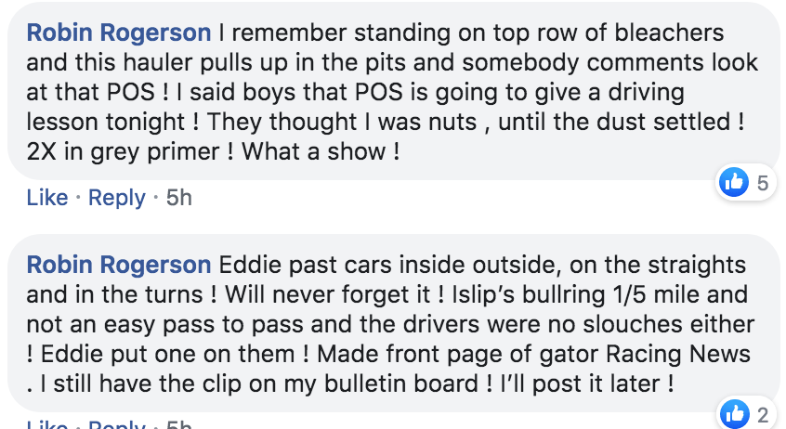Select the second comment bubble about Eddie passing cars
786x429 pixels.
pyautogui.click(x=393, y=323)
